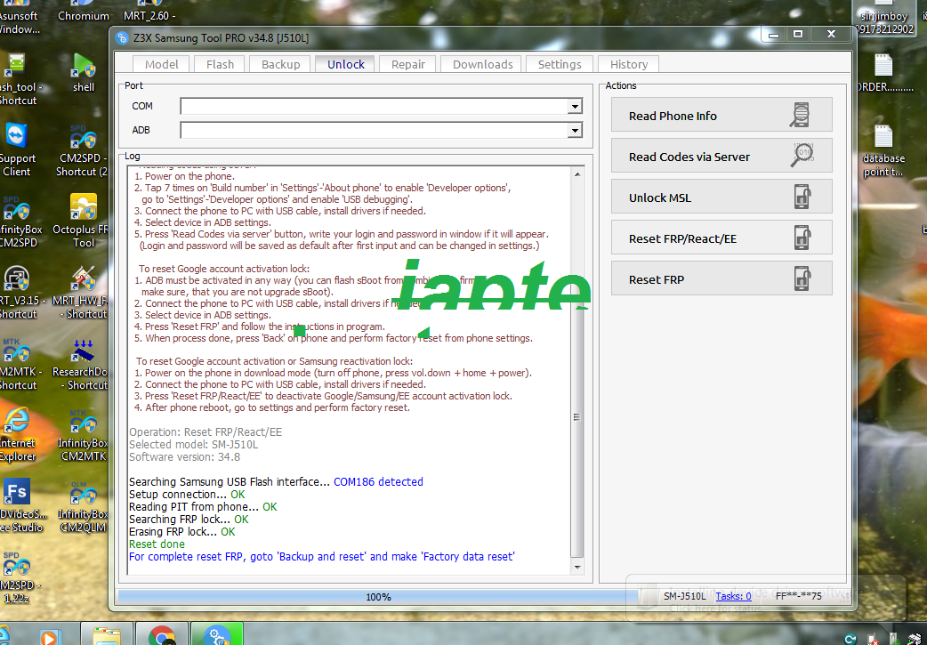Select the Unlock tab
Viewport: 927px width, 645px height.
(x=346, y=64)
